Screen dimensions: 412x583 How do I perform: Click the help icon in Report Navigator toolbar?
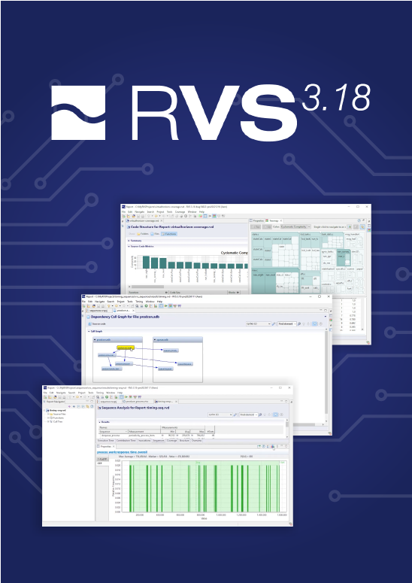[x=92, y=406]
